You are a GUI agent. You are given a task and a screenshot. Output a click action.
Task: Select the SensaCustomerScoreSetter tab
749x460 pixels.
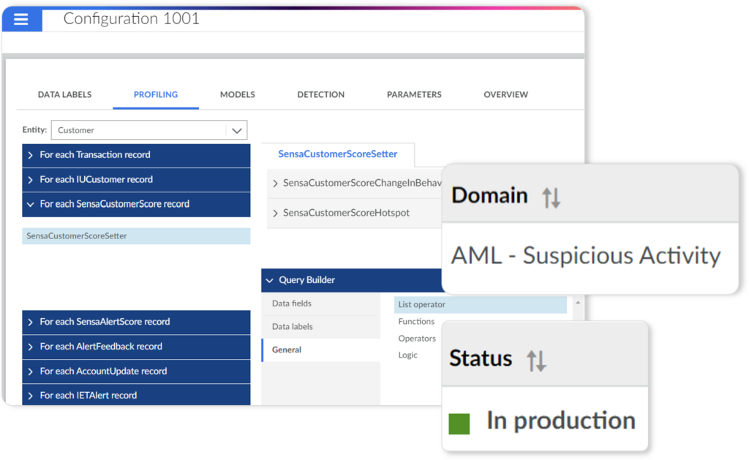pyautogui.click(x=338, y=154)
